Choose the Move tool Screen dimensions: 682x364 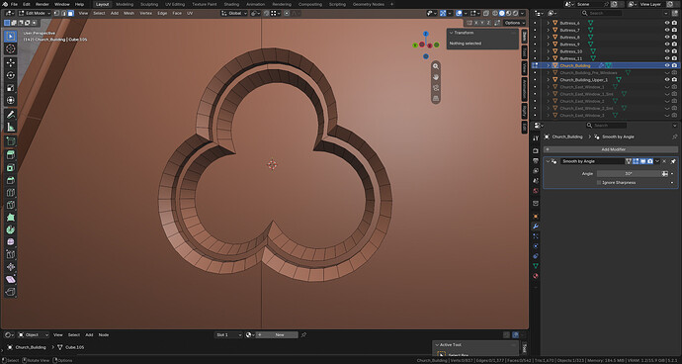pos(11,62)
